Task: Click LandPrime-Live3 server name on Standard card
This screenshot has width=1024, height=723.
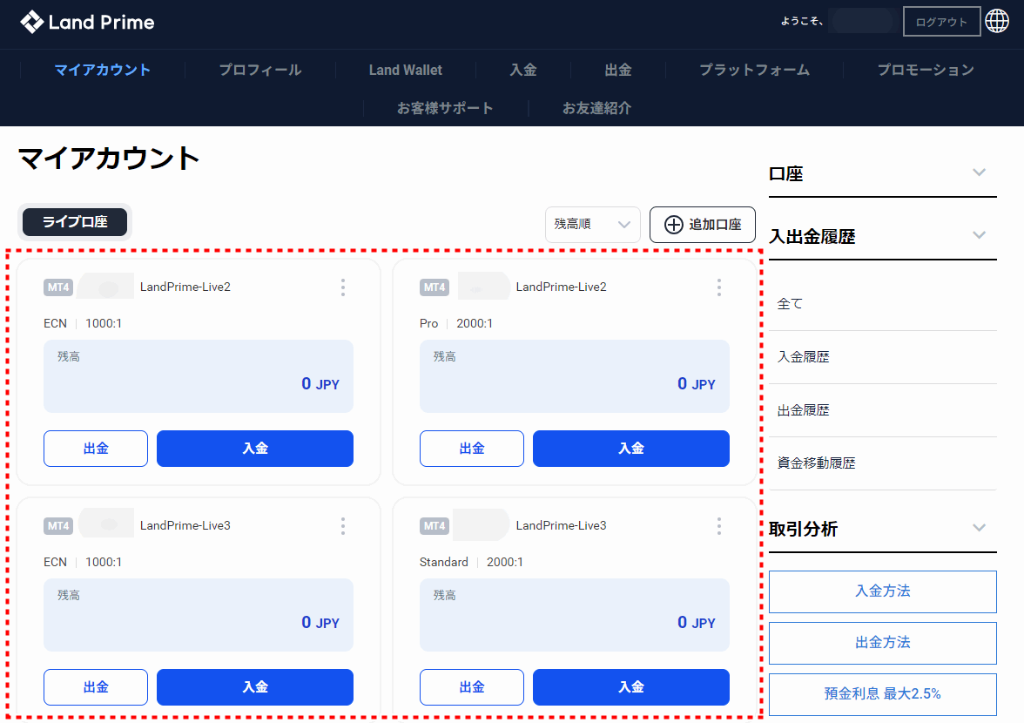Action: 561,526
